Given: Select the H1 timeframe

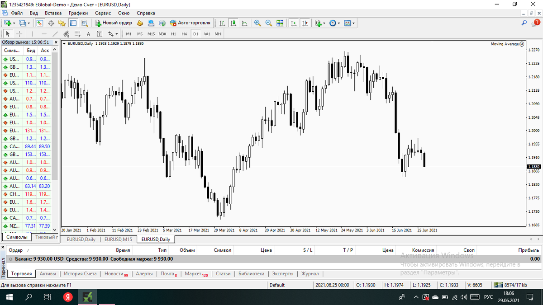Looking at the screenshot, I should 173,34.
